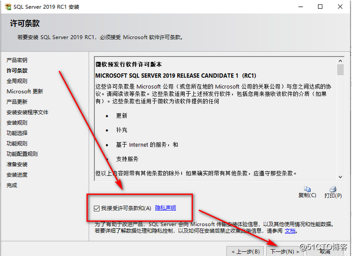Click the 下一步(N) next button

pos(285,252)
